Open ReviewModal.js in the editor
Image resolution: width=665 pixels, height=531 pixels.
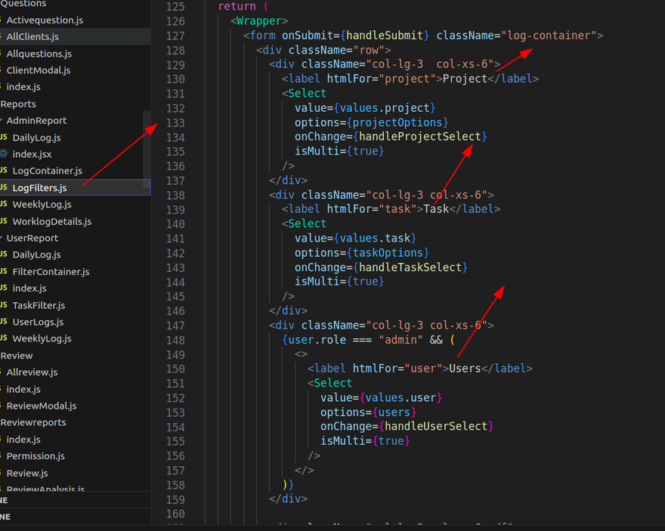pyautogui.click(x=41, y=406)
